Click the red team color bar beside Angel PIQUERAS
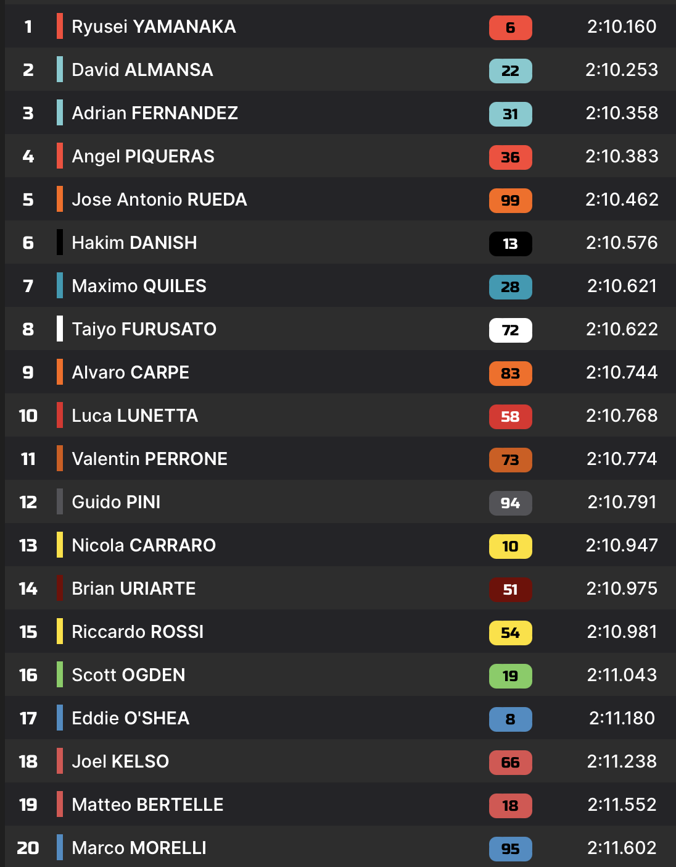The width and height of the screenshot is (676, 867). (x=60, y=156)
